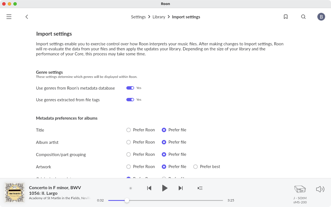Toggle Use genres from Roon's metadata database

pyautogui.click(x=130, y=88)
